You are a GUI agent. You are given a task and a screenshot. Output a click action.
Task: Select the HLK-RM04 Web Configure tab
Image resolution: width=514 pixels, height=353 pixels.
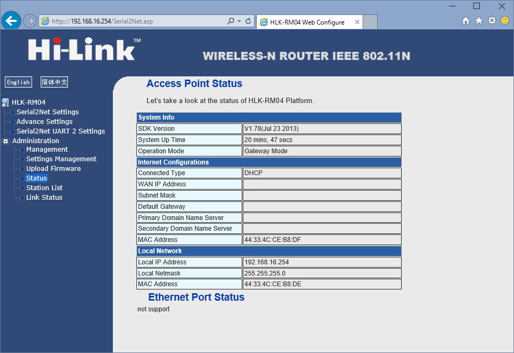tap(306, 22)
